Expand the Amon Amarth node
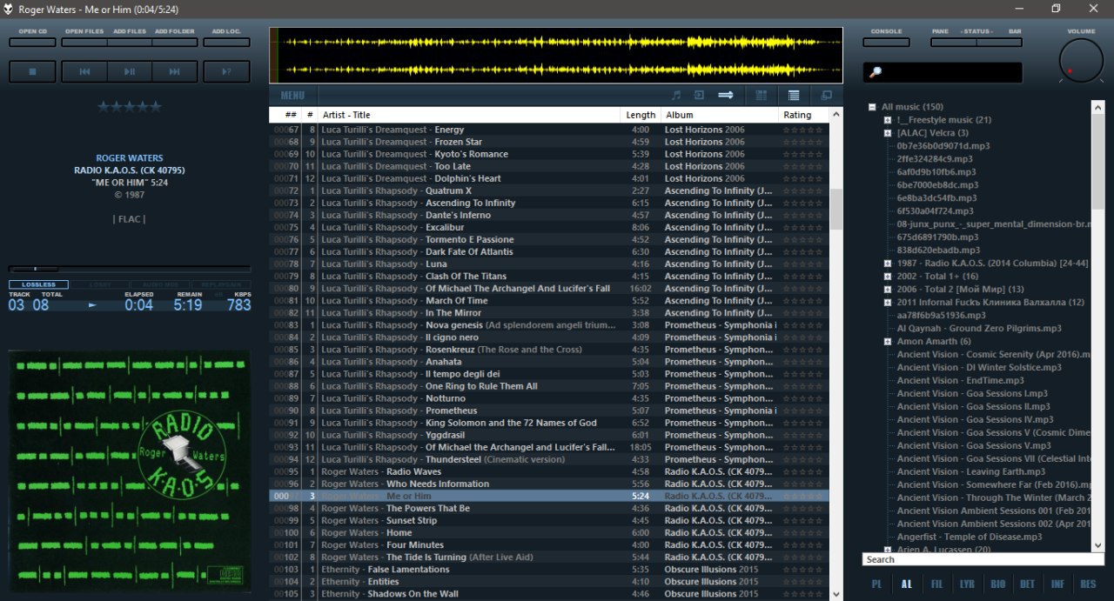The height and width of the screenshot is (601, 1114). click(887, 342)
